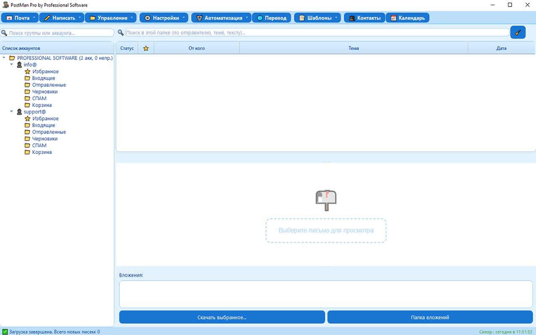536x335 pixels.
Task: Collapse the info@ account folders
Action: (12, 65)
